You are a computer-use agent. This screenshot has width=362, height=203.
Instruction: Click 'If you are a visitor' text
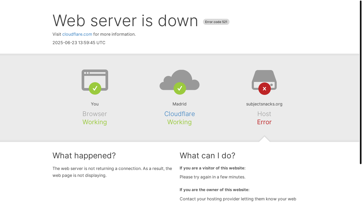click(213, 168)
